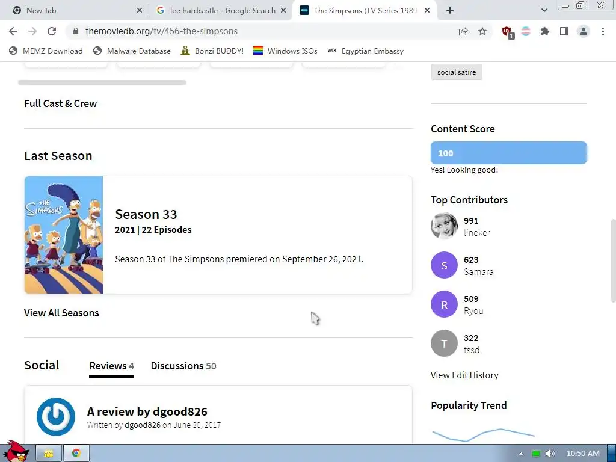
Task: Open the Season 33 poster thumbnail
Action: (64, 235)
